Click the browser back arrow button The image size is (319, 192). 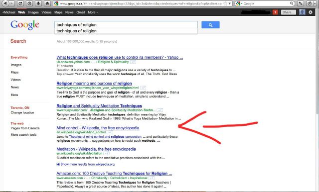(5, 3)
